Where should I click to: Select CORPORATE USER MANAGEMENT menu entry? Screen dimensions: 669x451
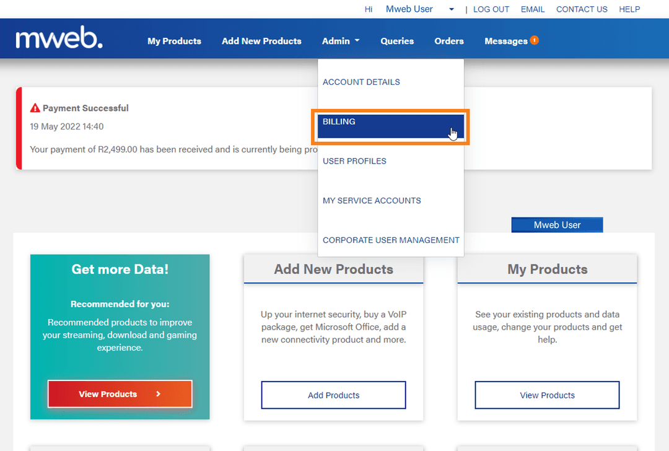click(x=390, y=240)
